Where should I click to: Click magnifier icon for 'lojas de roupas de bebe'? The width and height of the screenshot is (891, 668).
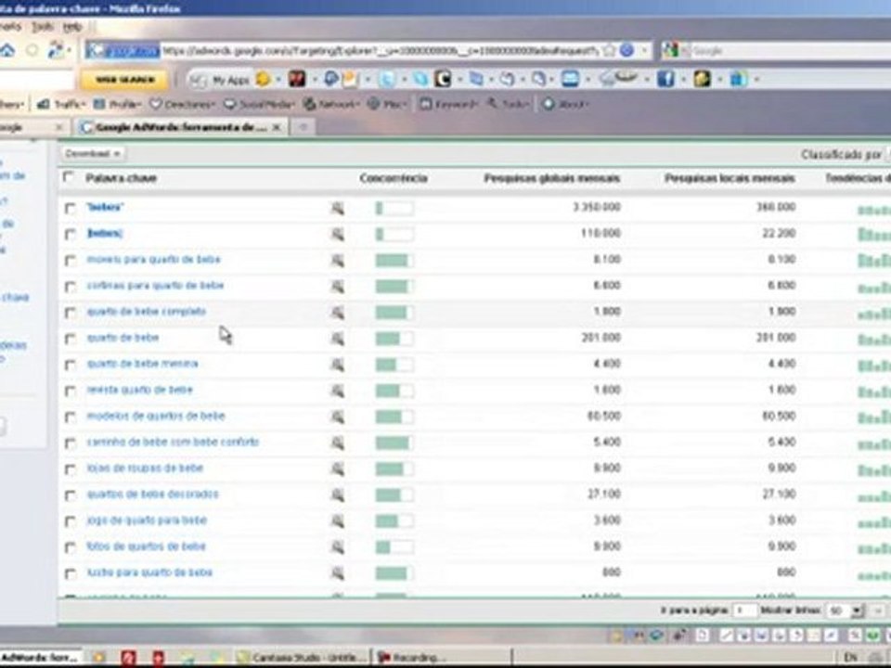click(x=338, y=469)
